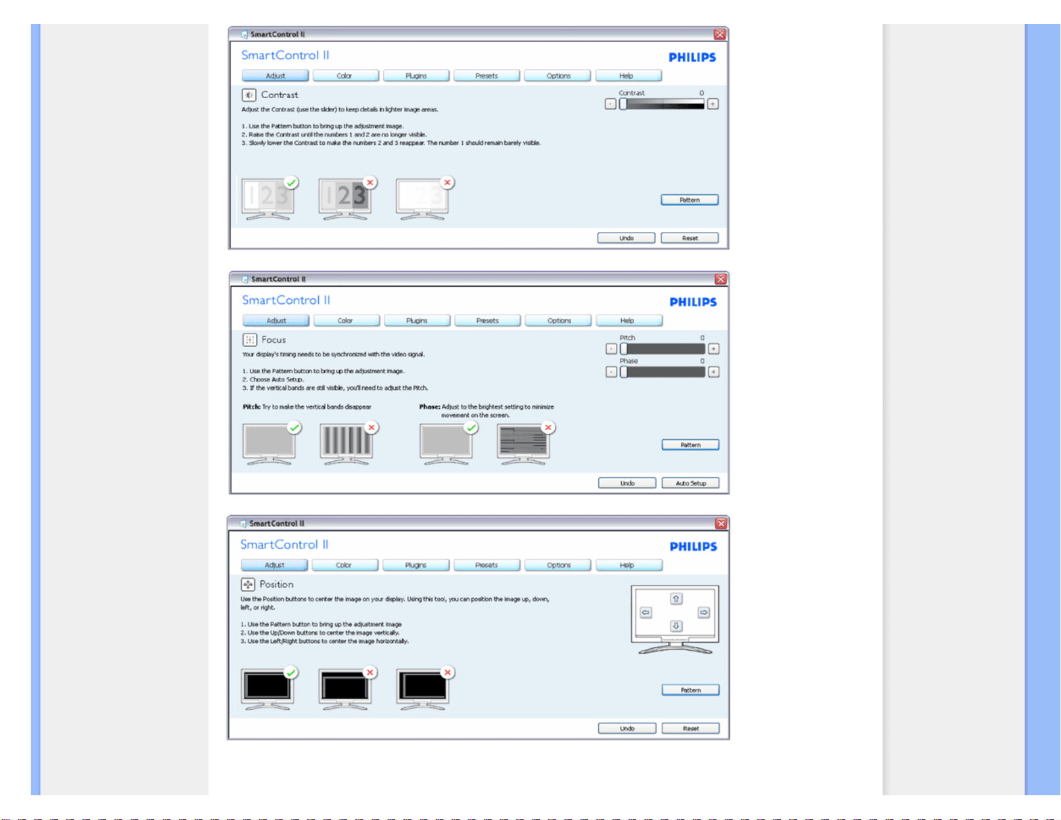Select Options tab in Contrast window
Viewport: 1061px width, 820px height.
(x=558, y=76)
